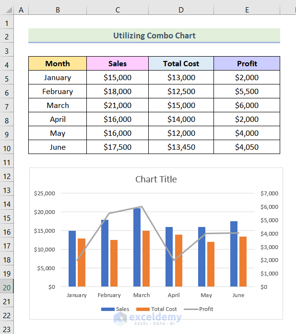The width and height of the screenshot is (296, 334).
Task: Select the $25,000 primary axis label
Action: 45,193
